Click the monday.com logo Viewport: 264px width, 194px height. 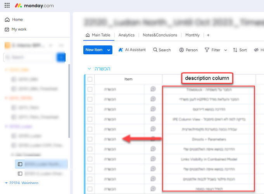pyautogui.click(x=35, y=5)
